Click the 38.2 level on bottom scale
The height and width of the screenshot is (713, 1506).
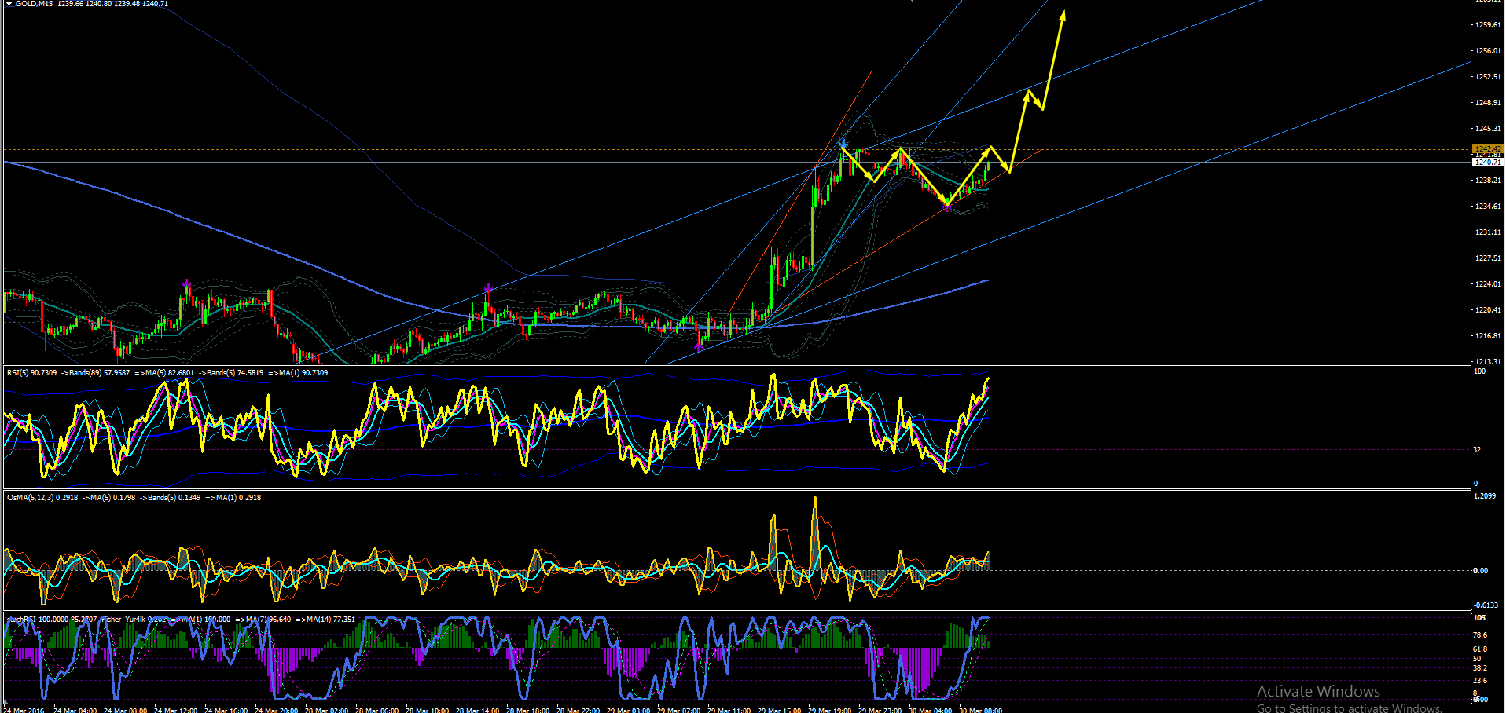[1480, 668]
